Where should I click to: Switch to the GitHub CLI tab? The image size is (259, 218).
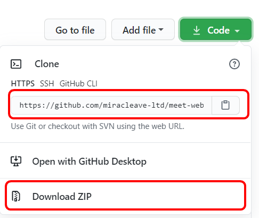(78, 83)
